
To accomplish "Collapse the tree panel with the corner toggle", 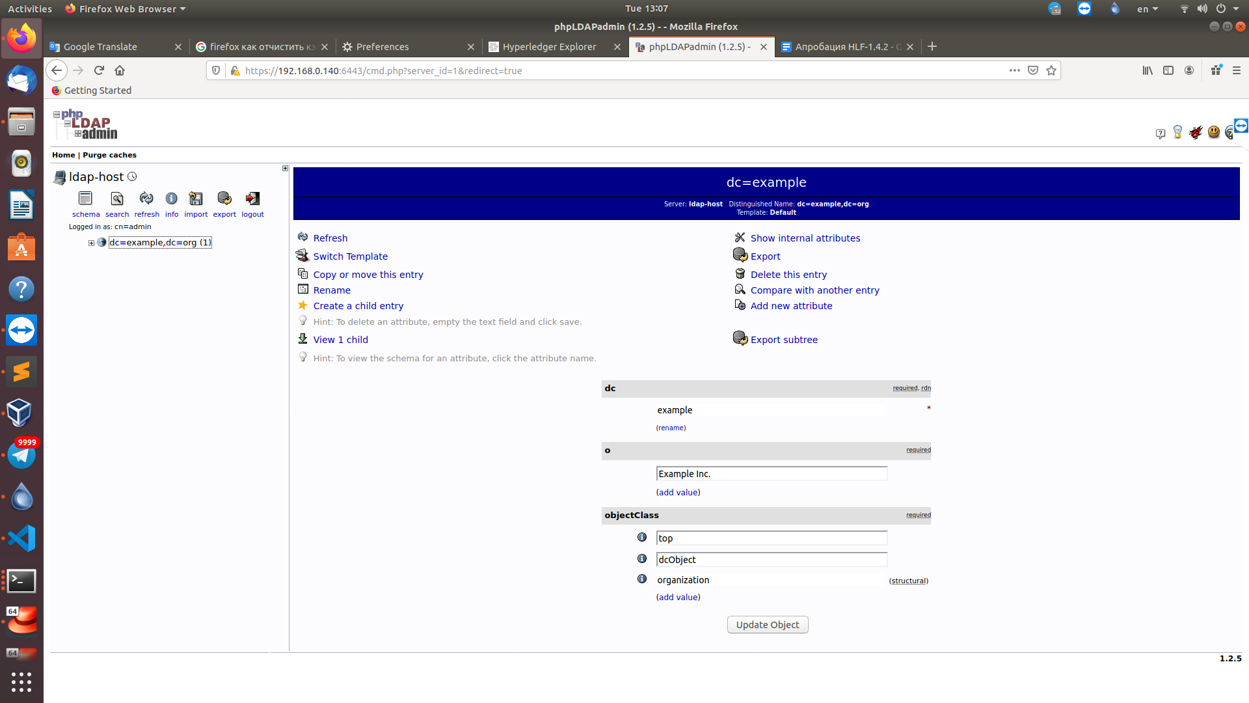I will point(285,169).
